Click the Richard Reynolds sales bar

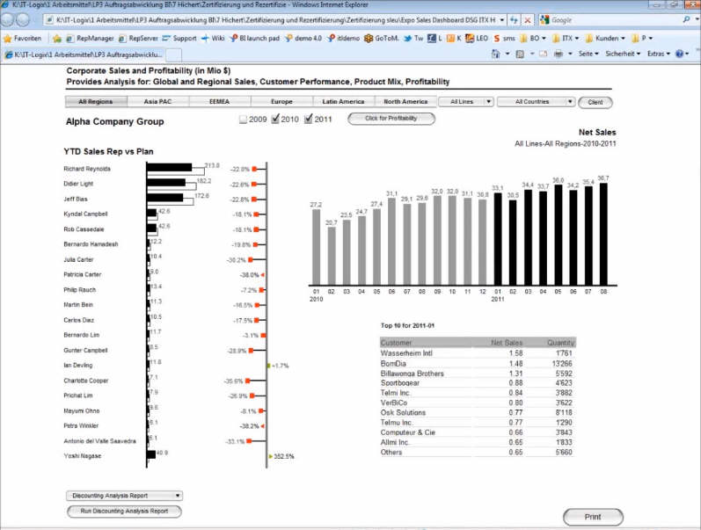[170, 168]
